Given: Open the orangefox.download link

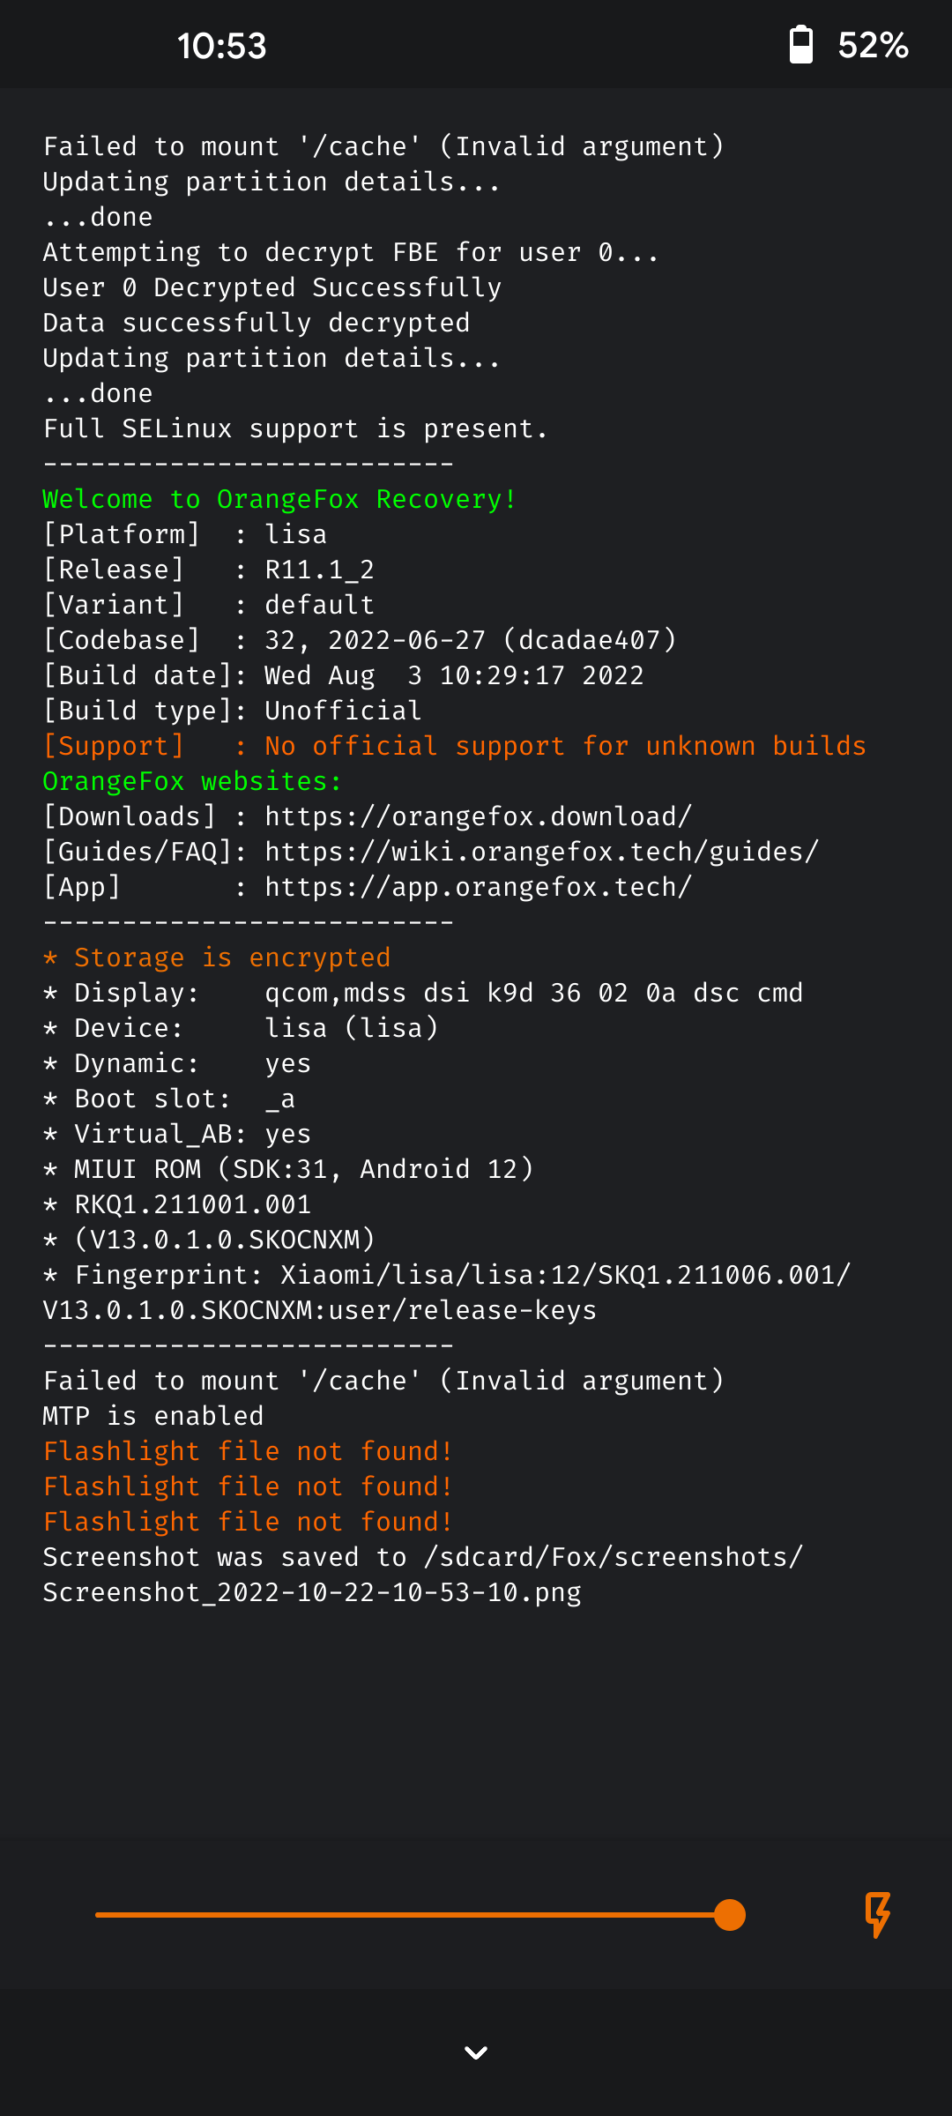Looking at the screenshot, I should [478, 816].
